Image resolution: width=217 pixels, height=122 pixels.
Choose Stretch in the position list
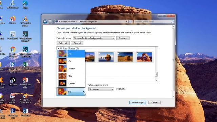click(x=71, y=68)
